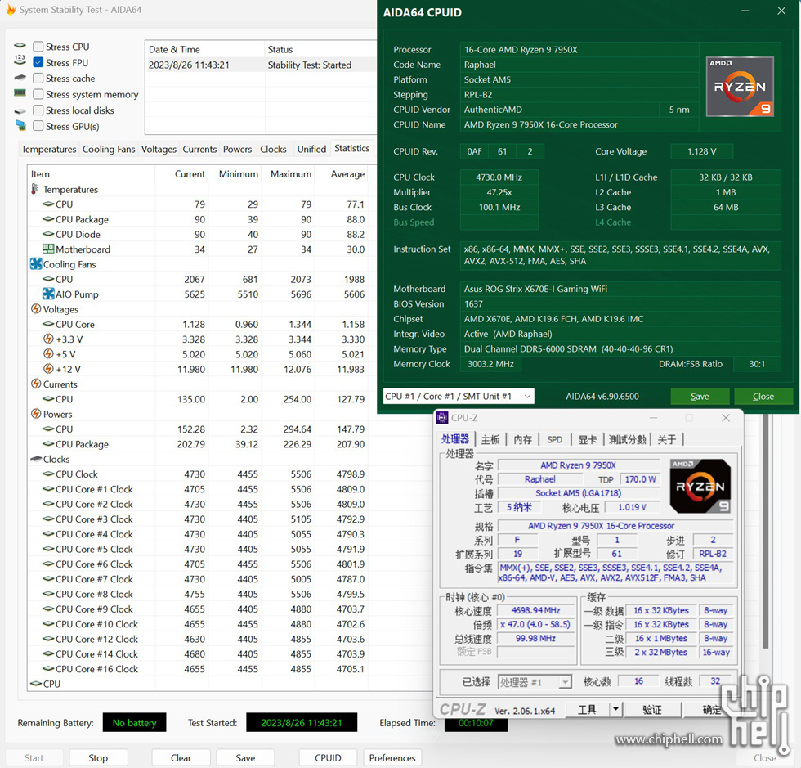Click the Clear button
The height and width of the screenshot is (768, 801).
tap(181, 757)
